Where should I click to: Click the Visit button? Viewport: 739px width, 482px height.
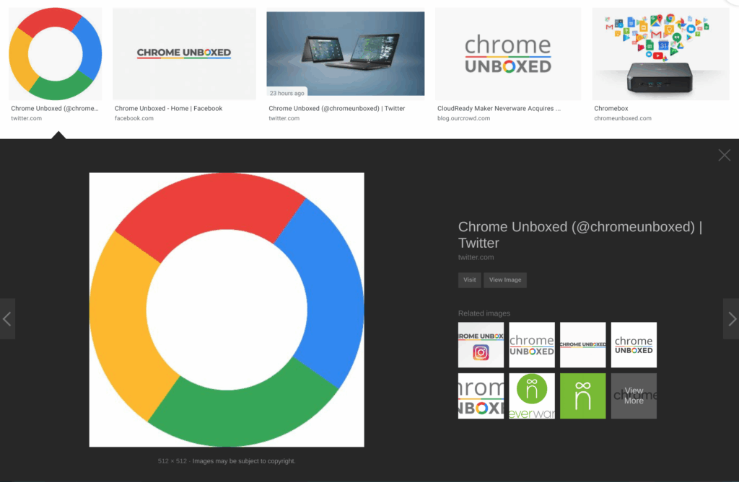click(x=469, y=280)
